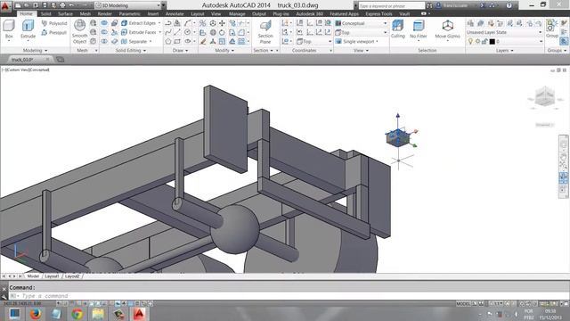
Task: Switch to the Layout1 tab
Action: pyautogui.click(x=52, y=276)
